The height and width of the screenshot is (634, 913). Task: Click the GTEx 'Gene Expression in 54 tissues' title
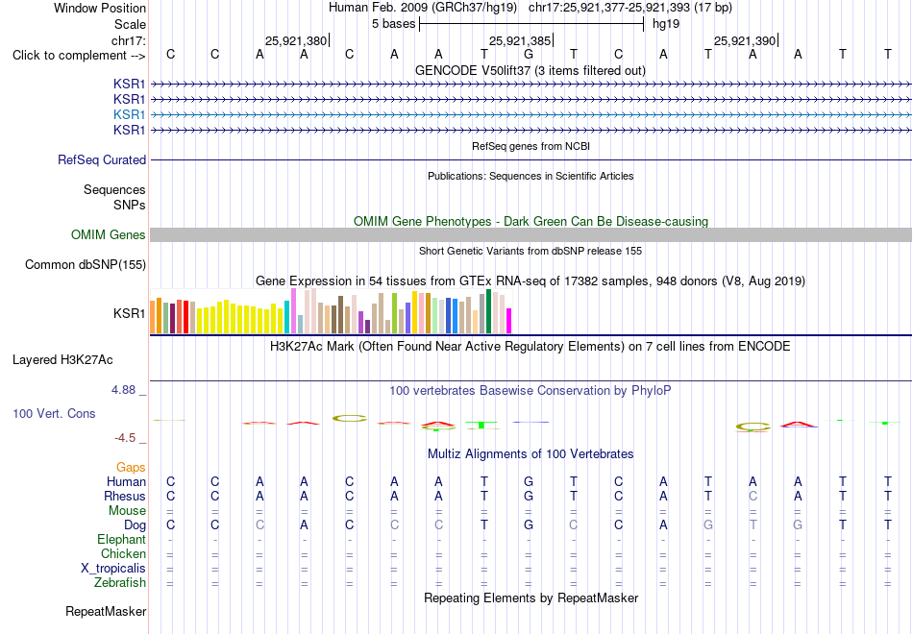pos(531,281)
